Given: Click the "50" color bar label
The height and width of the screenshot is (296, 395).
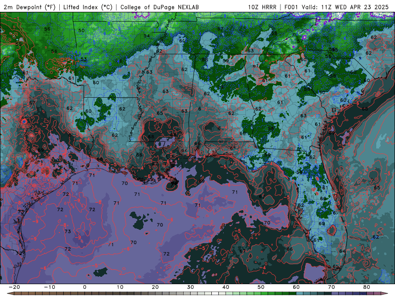Looking at the screenshot, I should (x=261, y=287).
